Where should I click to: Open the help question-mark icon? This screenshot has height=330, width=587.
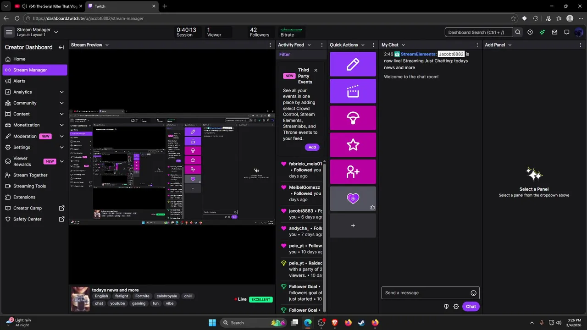[x=530, y=32]
